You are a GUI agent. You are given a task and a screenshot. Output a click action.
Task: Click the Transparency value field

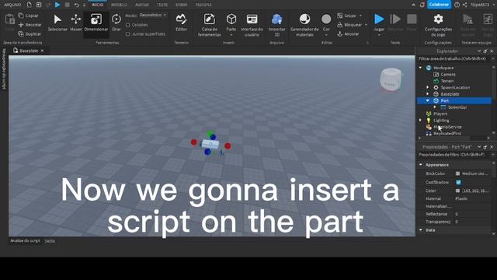tap(473, 222)
